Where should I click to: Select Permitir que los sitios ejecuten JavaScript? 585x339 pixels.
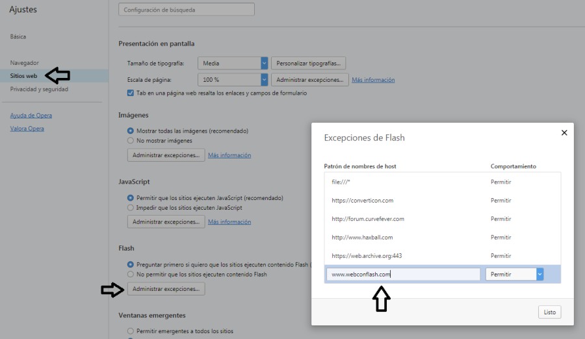130,197
